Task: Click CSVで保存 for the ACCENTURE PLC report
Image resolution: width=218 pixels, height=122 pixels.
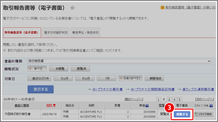Action: (x=204, y=114)
